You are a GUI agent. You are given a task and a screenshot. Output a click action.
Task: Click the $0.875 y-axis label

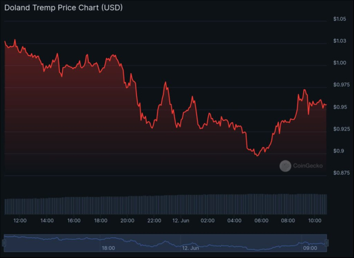(x=342, y=172)
